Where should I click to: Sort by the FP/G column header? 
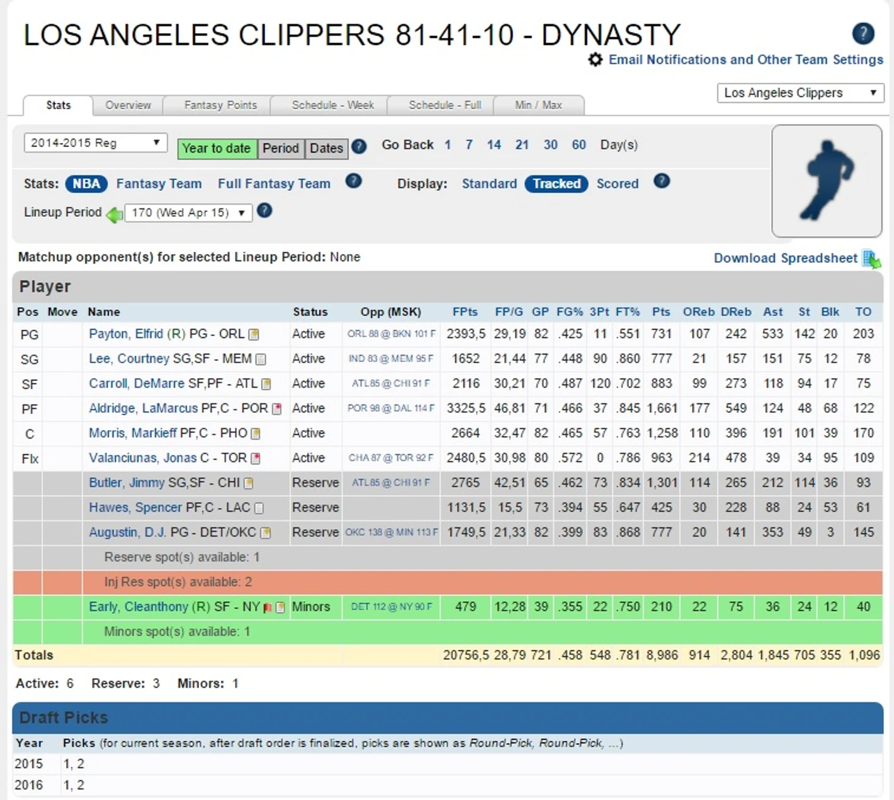click(x=509, y=312)
